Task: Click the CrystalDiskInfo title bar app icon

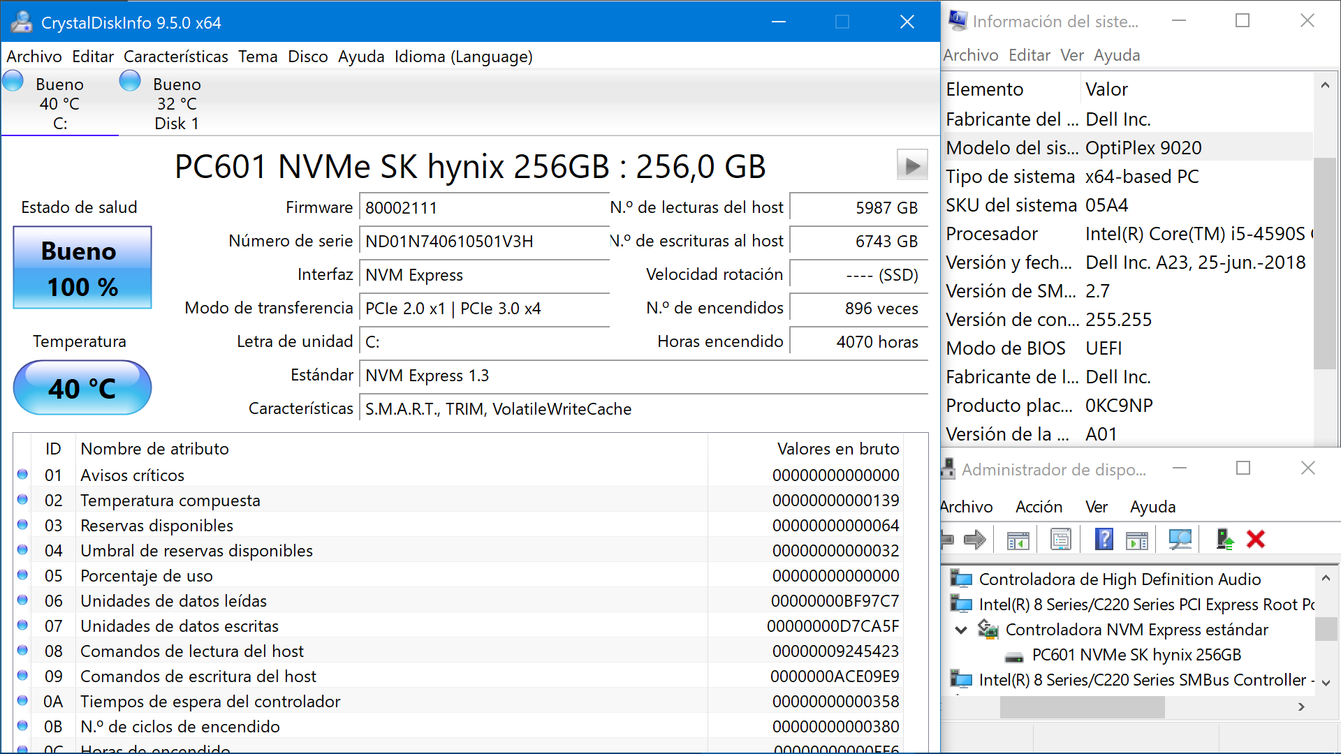Action: 22,22
